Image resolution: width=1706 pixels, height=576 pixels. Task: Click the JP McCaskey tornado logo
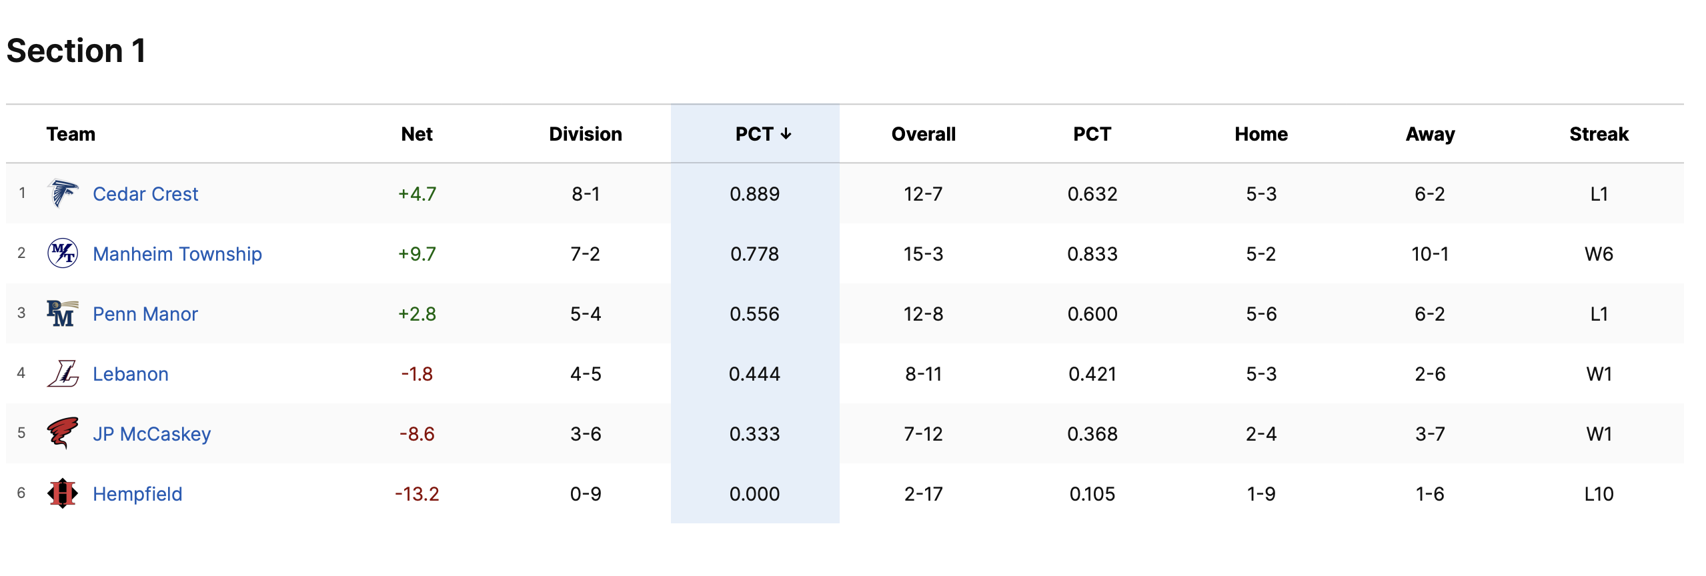(x=63, y=434)
